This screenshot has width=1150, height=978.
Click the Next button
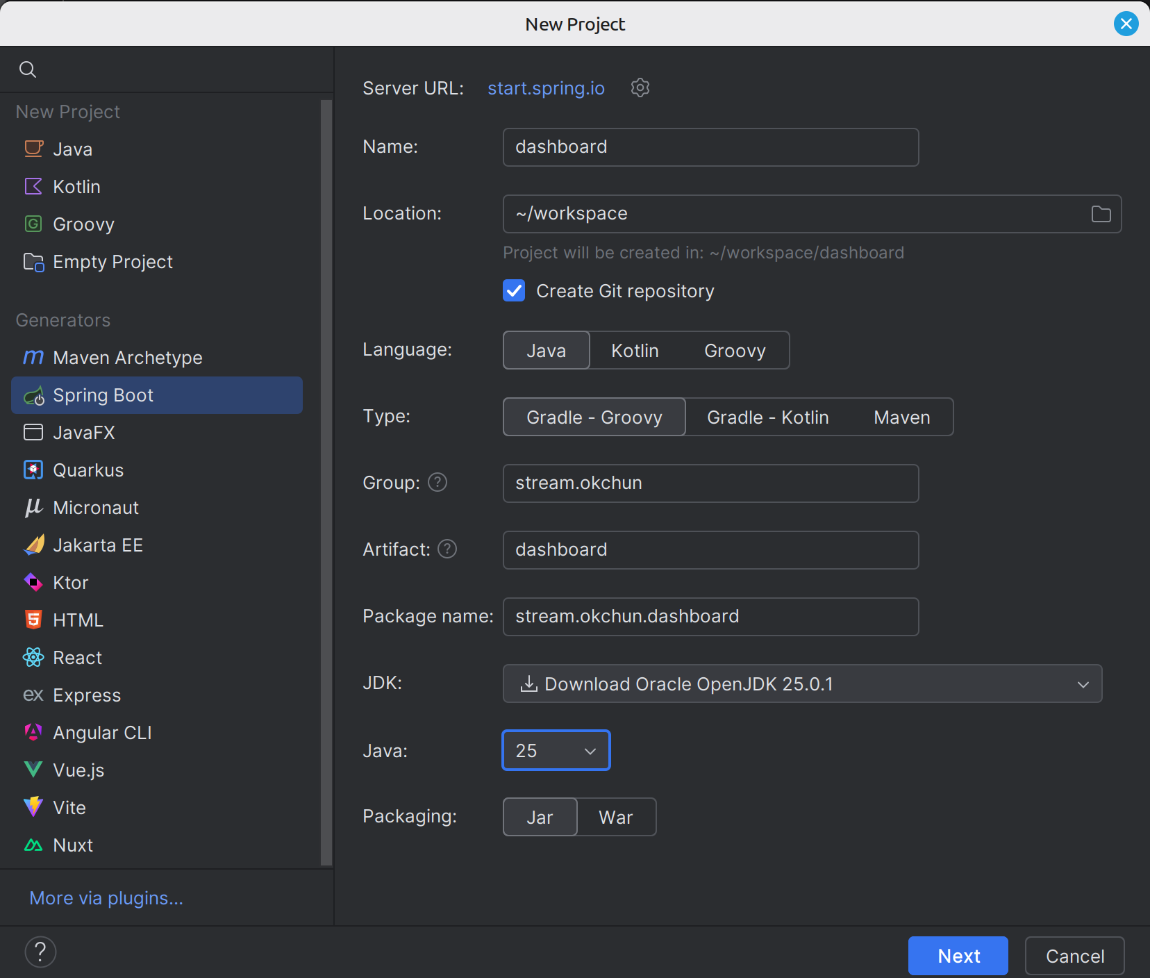(957, 955)
